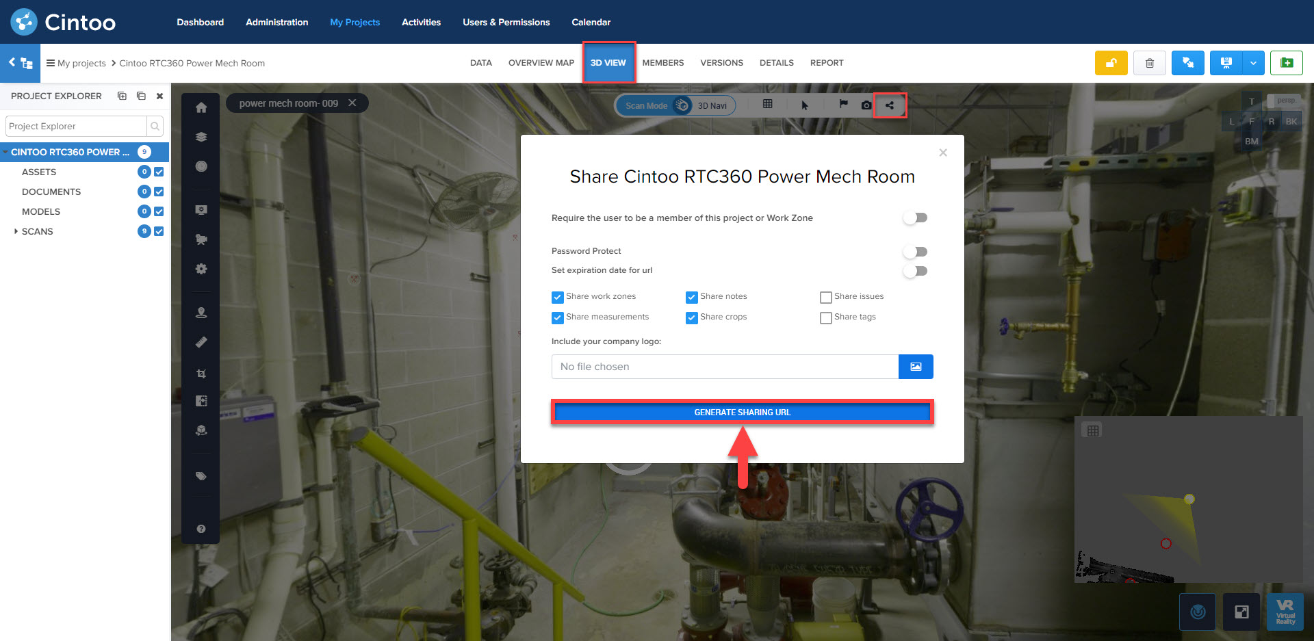Open the video camera tool in sidebar
This screenshot has height=641, width=1314.
point(201,239)
